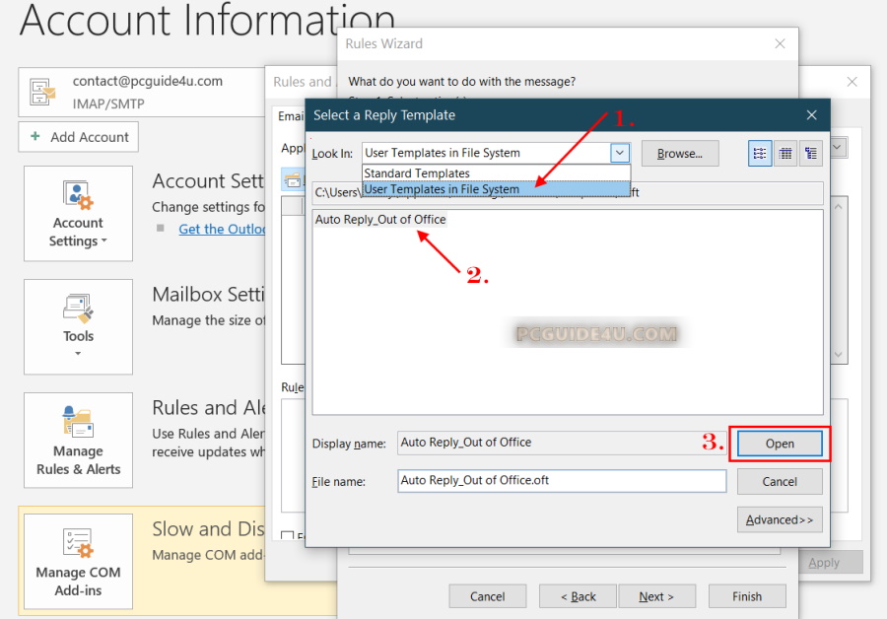
Task: Expand the Advanced>> options
Action: 780,519
